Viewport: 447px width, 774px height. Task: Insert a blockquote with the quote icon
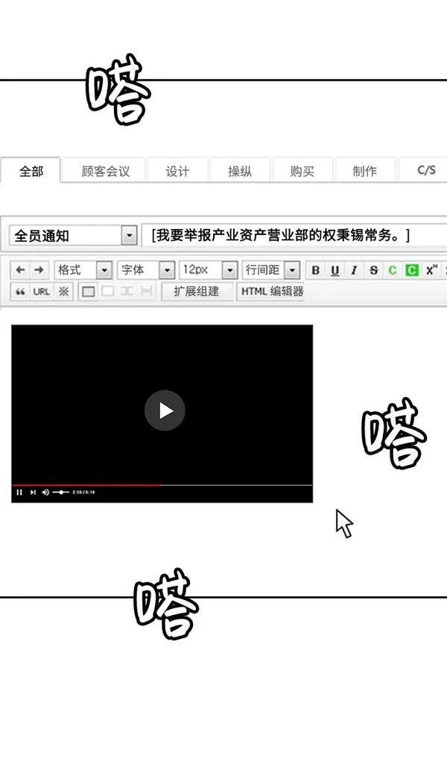[x=20, y=291]
